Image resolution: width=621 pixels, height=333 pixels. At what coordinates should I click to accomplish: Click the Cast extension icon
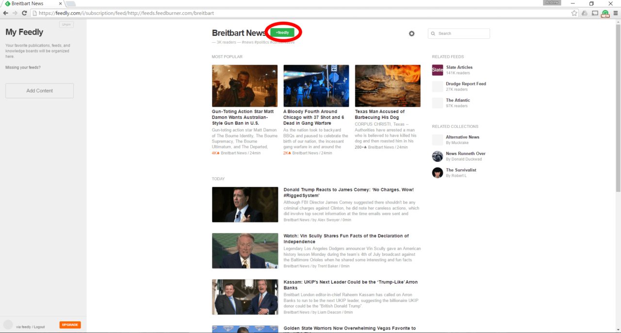[595, 13]
